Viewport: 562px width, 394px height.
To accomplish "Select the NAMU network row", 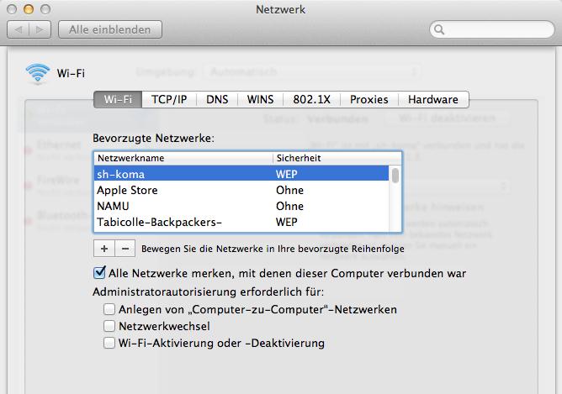I will pos(241,206).
